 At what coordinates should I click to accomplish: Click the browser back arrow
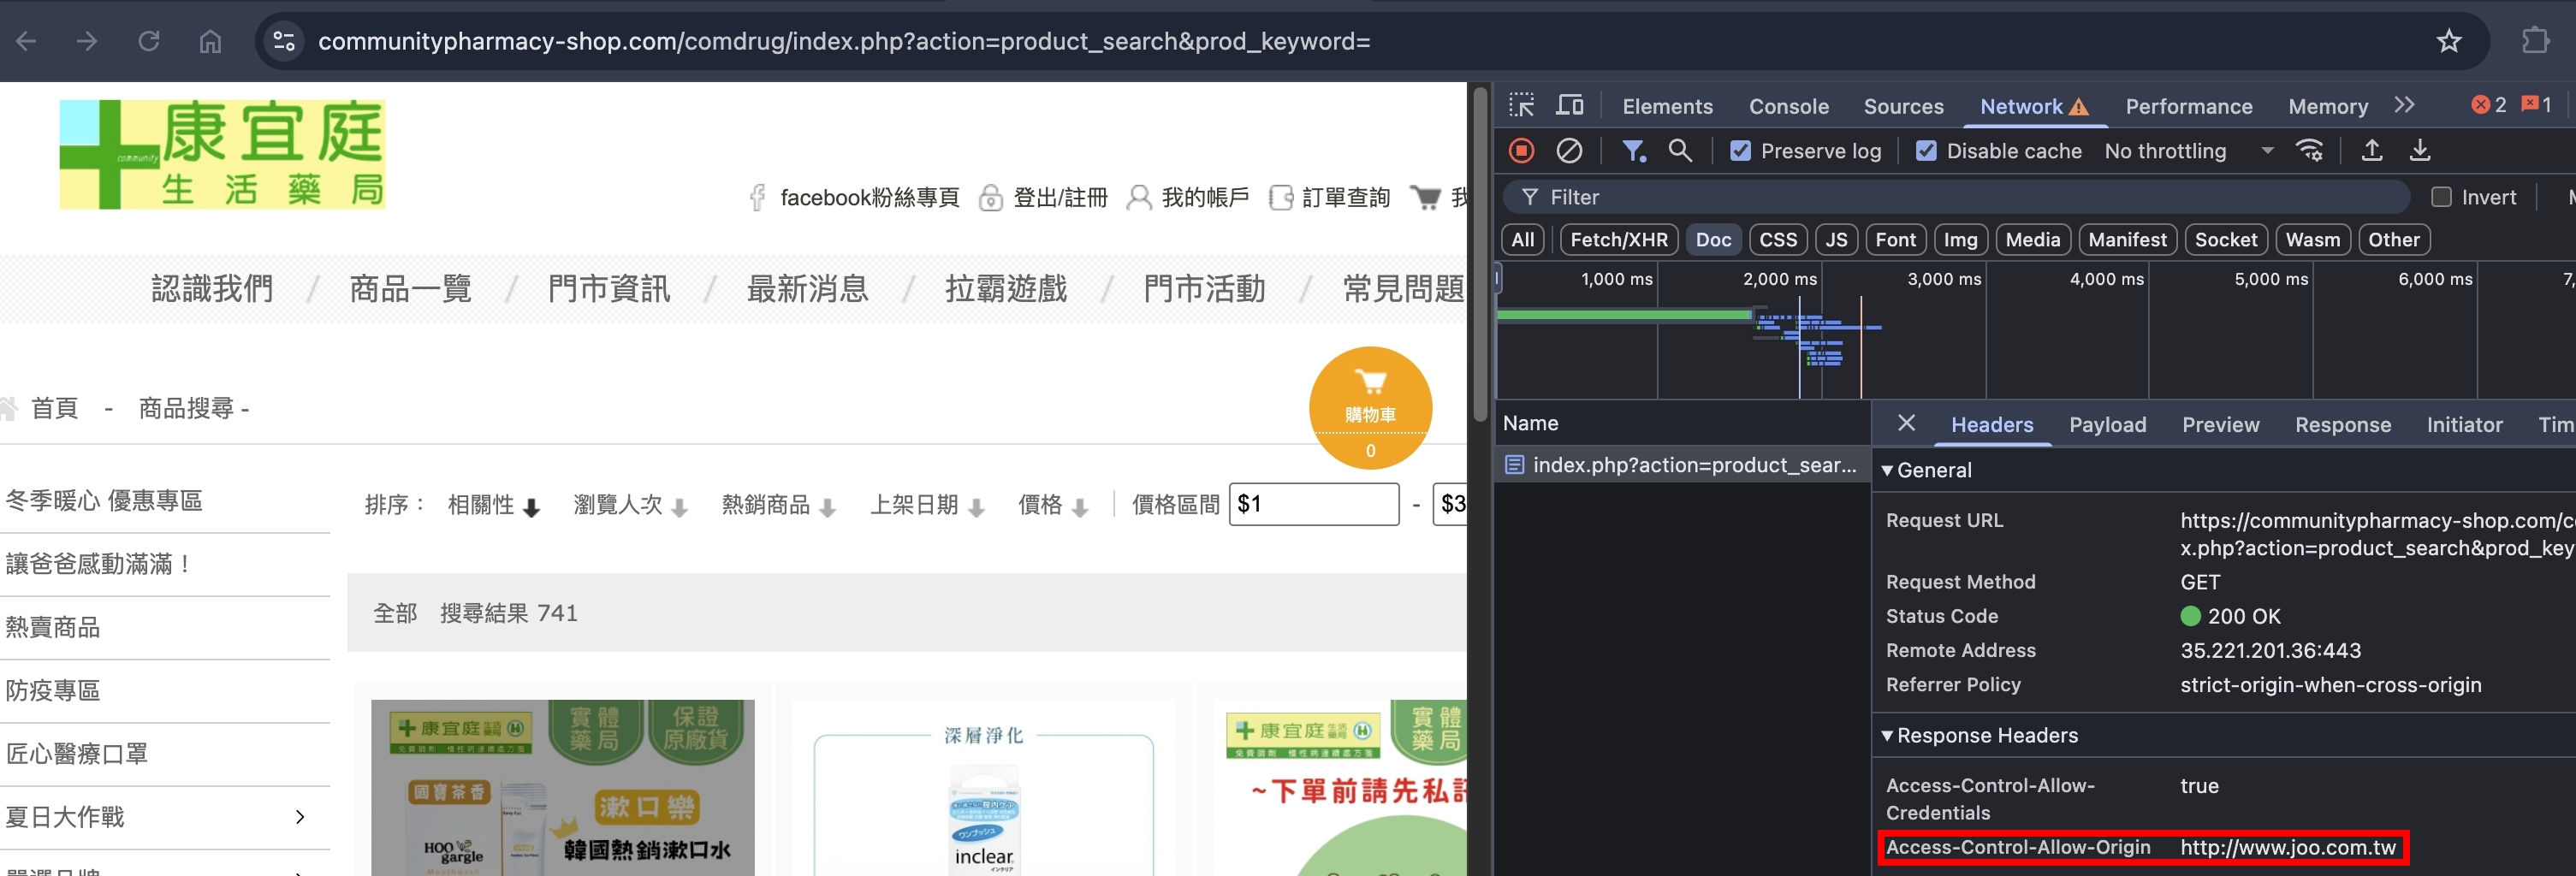click(26, 41)
